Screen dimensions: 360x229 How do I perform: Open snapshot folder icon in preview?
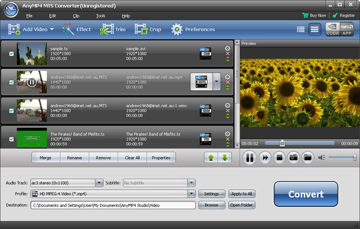pos(308,158)
